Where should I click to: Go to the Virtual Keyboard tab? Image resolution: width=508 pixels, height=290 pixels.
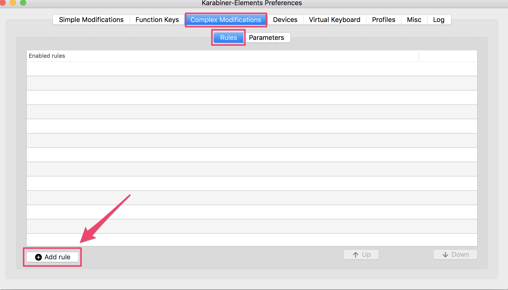click(334, 20)
